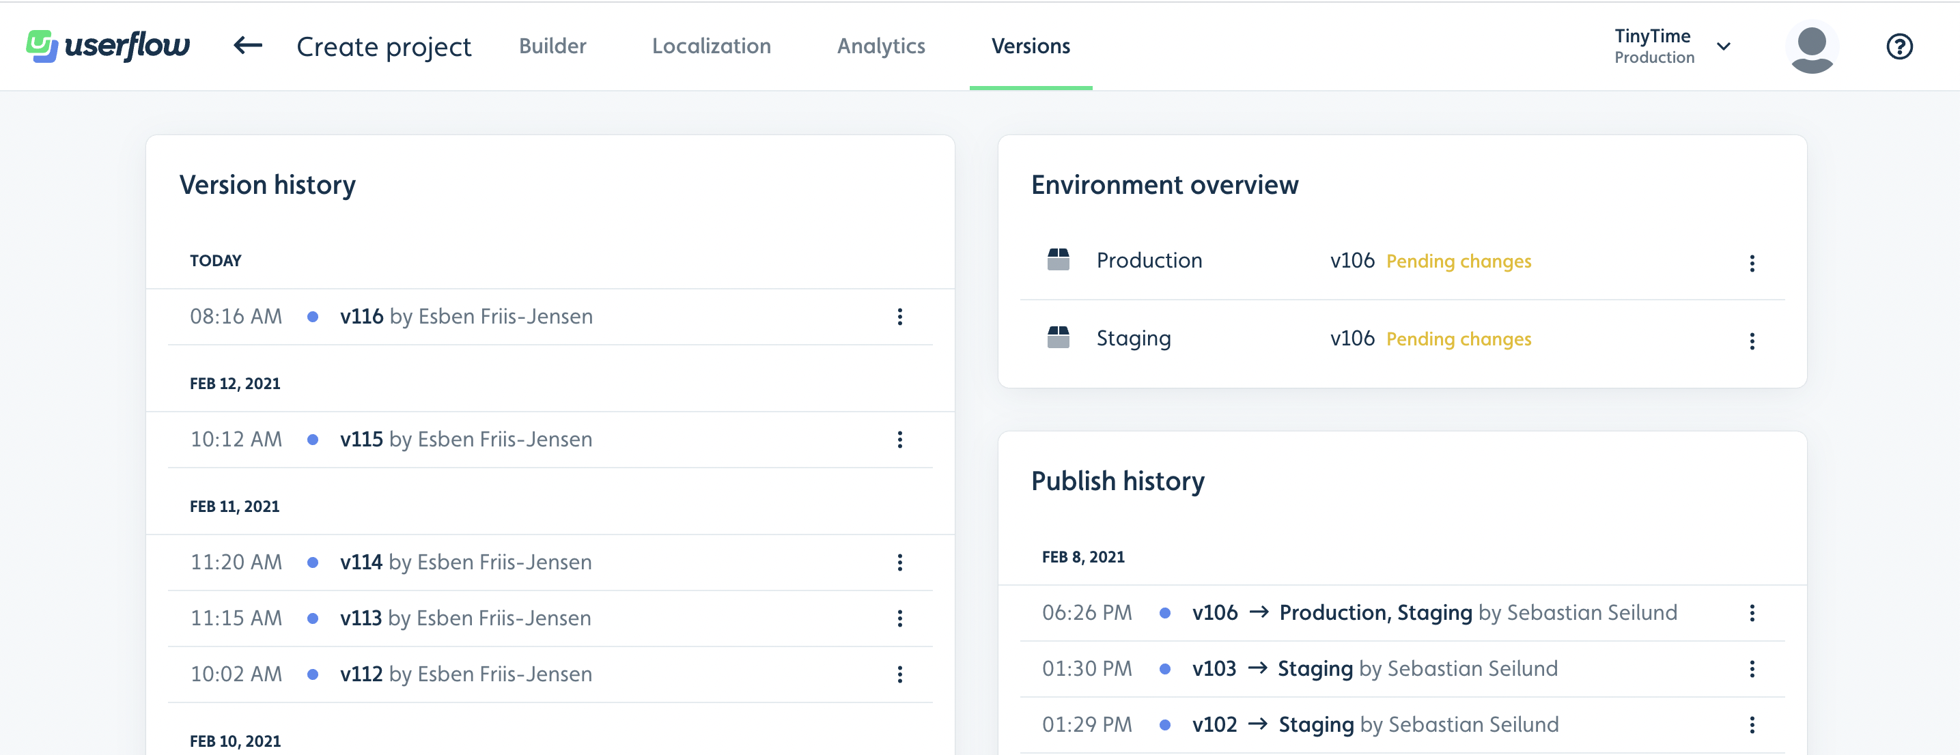Viewport: 1960px width, 755px height.
Task: Open the v113 three-dot options menu
Action: pyautogui.click(x=899, y=618)
